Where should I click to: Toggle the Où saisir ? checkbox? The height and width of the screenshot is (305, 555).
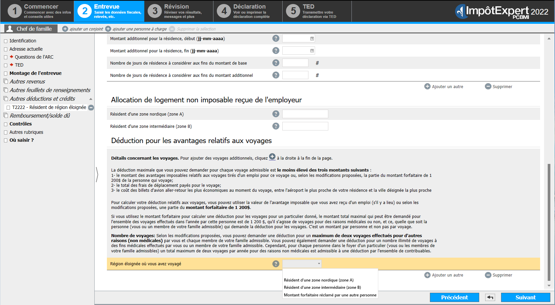[x=6, y=140]
